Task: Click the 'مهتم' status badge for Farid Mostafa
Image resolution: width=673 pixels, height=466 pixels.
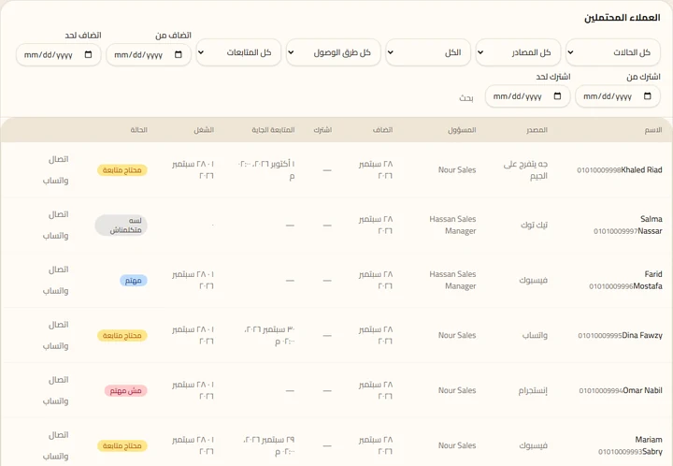Action: pos(134,281)
